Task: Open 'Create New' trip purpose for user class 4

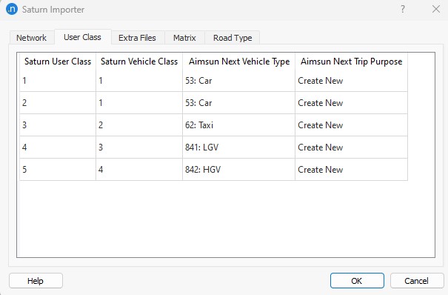Action: click(352, 147)
